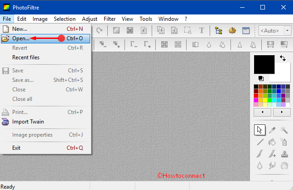Click the horizontal gradient left icon
The image size is (293, 190).
270,45
